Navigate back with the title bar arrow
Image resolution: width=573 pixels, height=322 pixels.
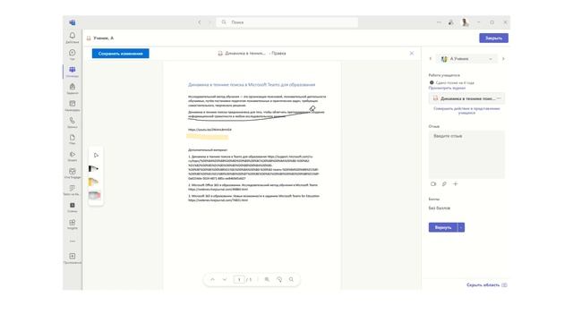200,22
